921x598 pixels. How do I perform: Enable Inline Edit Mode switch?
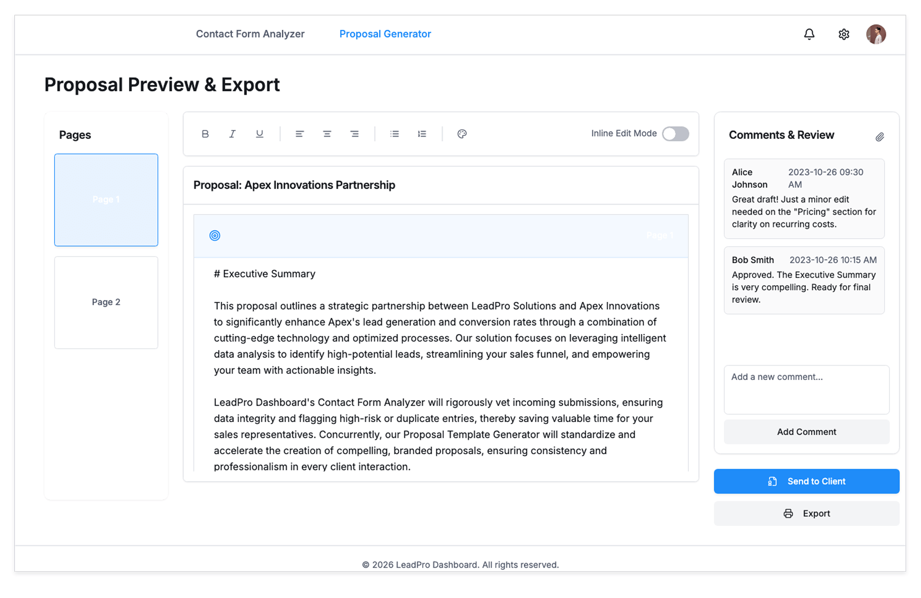[675, 134]
